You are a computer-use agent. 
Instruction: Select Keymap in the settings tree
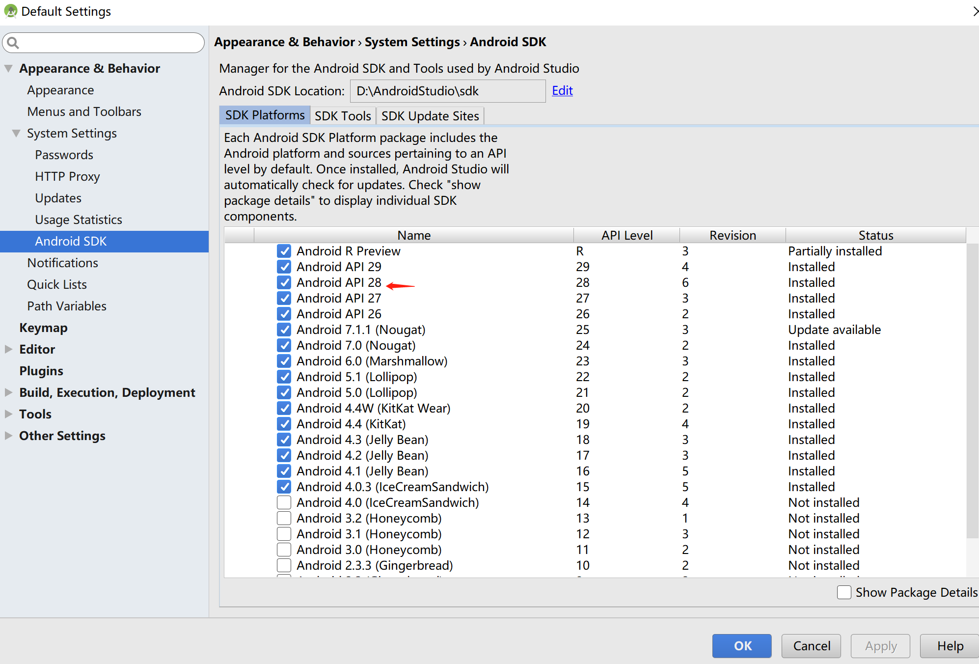click(x=44, y=328)
